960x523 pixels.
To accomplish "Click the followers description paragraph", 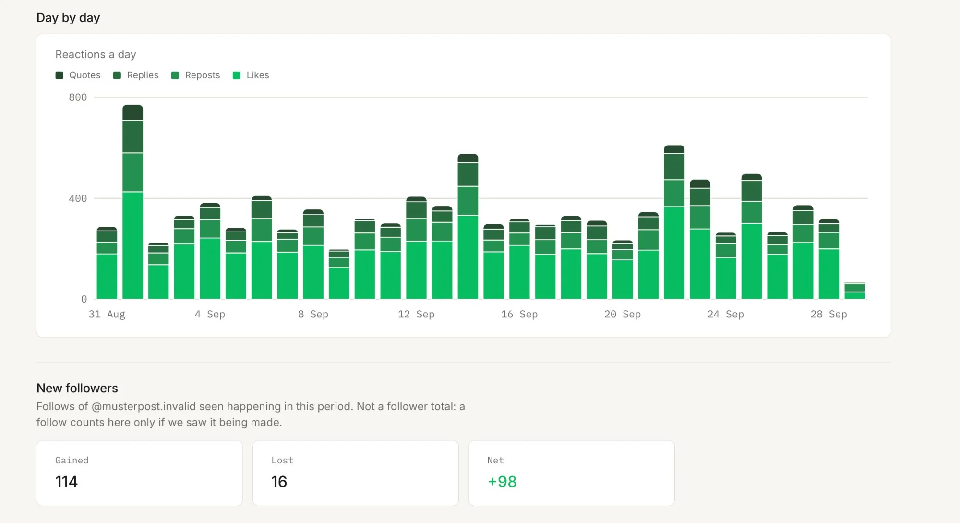I will [251, 414].
